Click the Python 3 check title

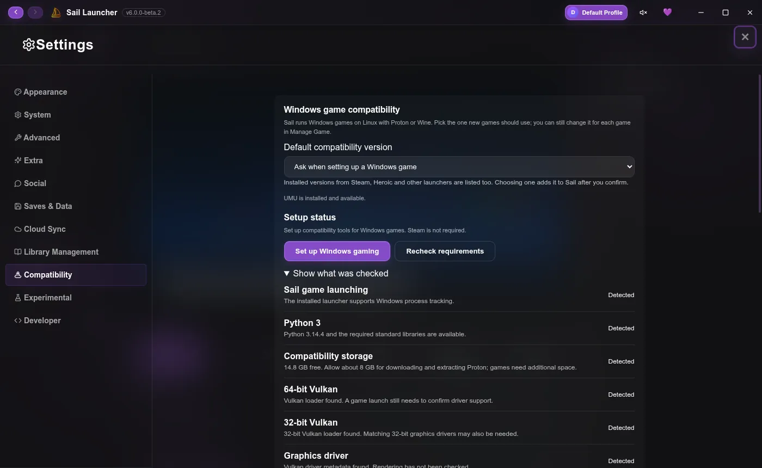coord(302,323)
